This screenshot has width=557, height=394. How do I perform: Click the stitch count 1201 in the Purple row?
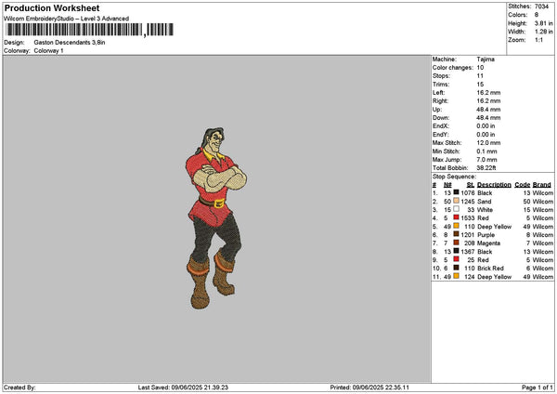(468, 235)
